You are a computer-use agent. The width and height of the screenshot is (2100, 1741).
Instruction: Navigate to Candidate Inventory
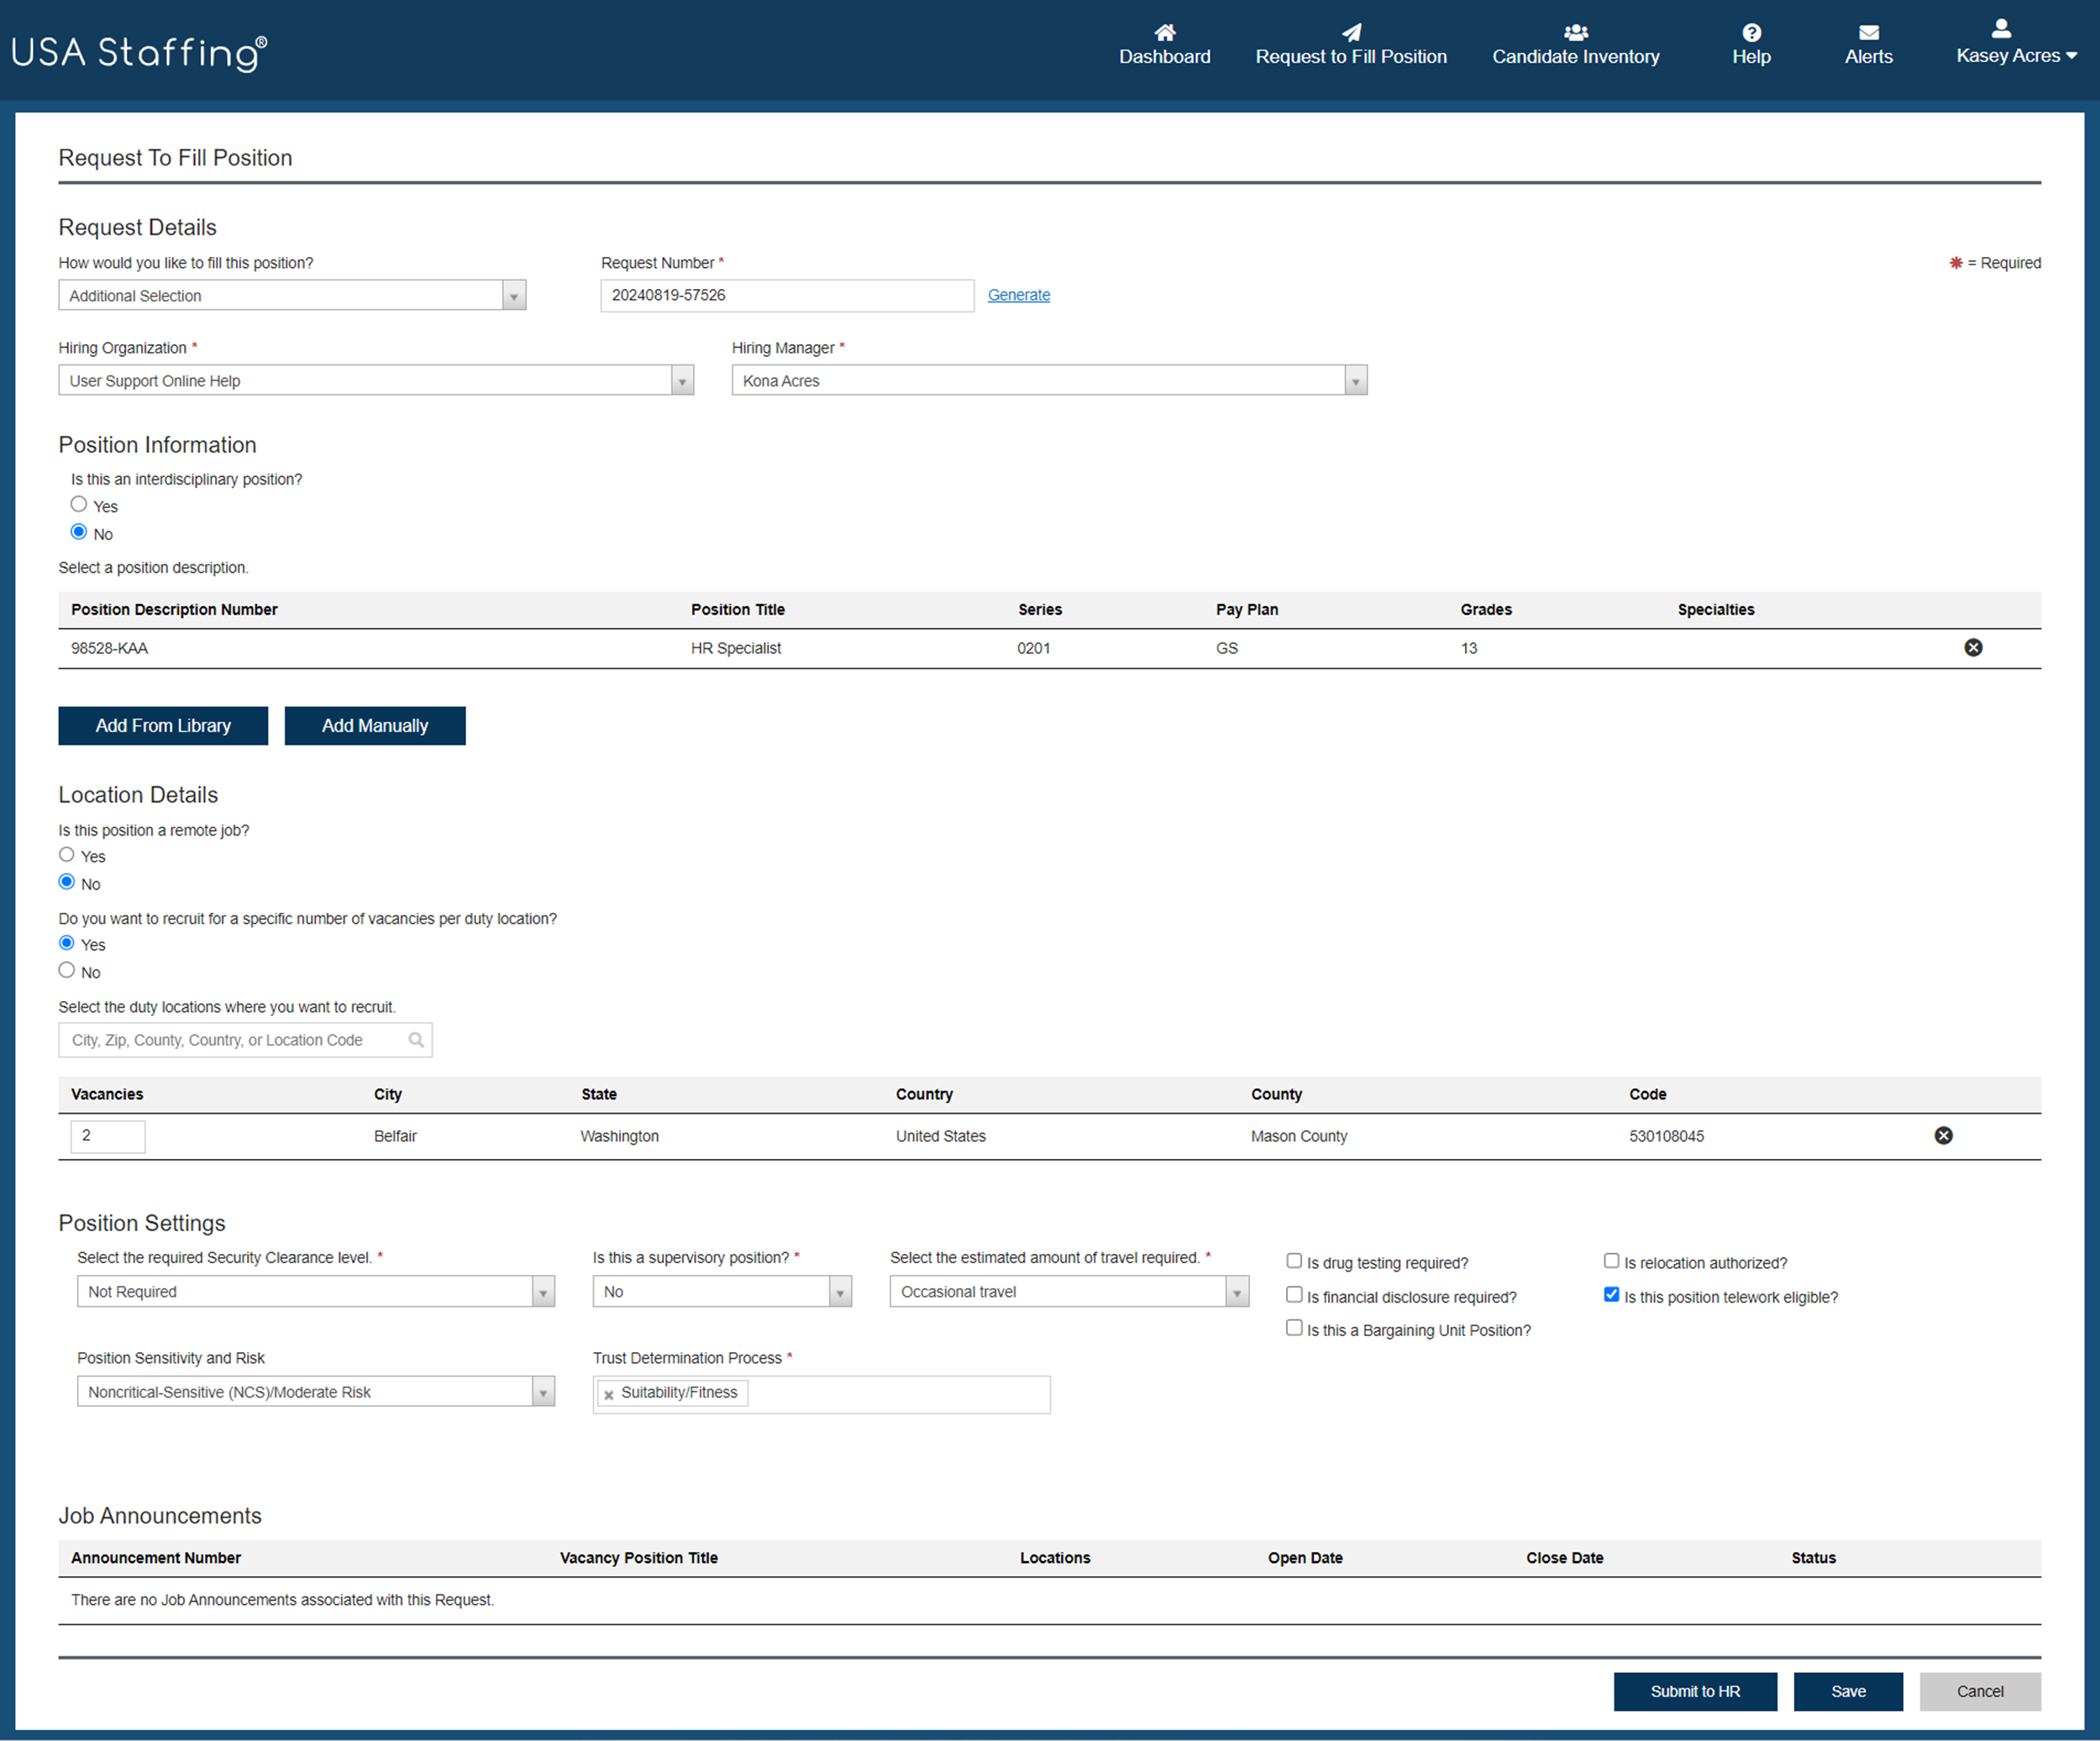click(x=1574, y=56)
